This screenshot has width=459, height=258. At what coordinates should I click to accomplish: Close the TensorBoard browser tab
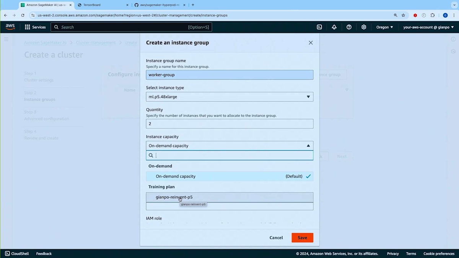(127, 5)
